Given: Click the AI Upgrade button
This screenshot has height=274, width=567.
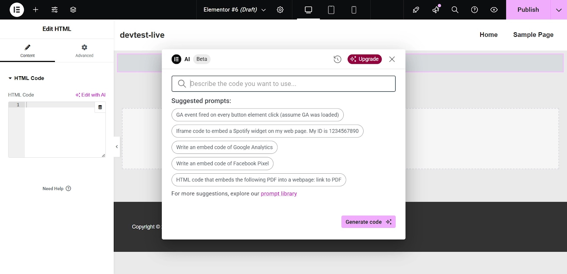Looking at the screenshot, I should tap(364, 59).
